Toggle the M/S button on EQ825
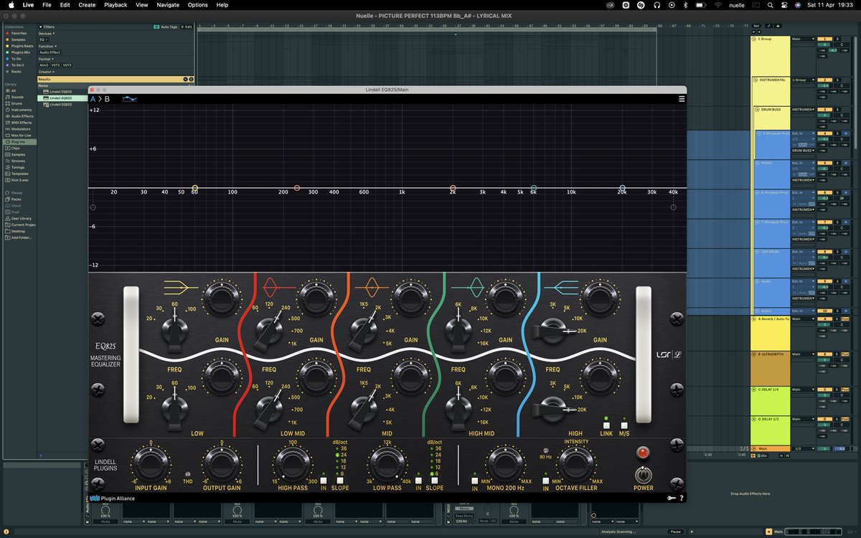 tap(624, 425)
